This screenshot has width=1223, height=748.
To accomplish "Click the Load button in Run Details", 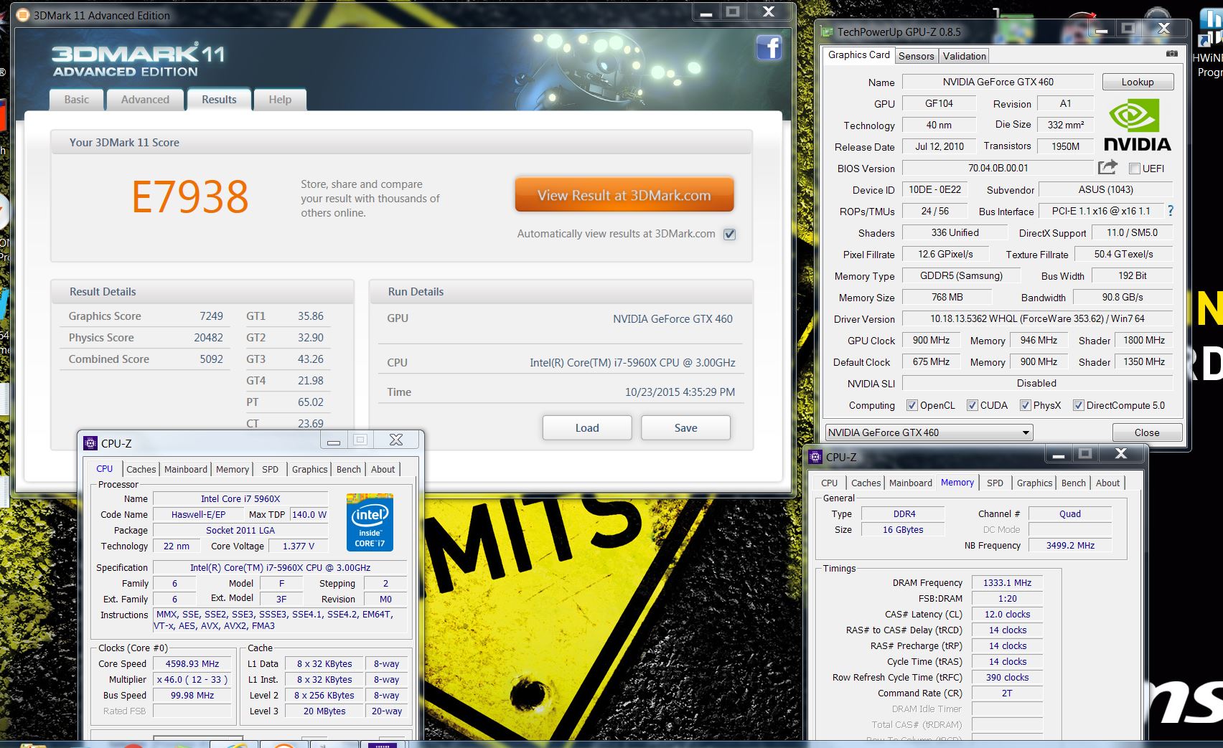I will point(586,427).
